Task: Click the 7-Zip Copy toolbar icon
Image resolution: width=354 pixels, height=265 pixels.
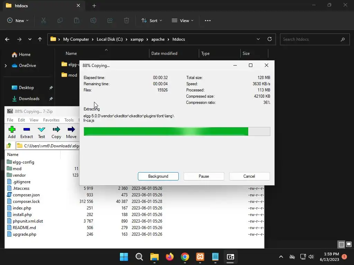Action: pos(56,132)
